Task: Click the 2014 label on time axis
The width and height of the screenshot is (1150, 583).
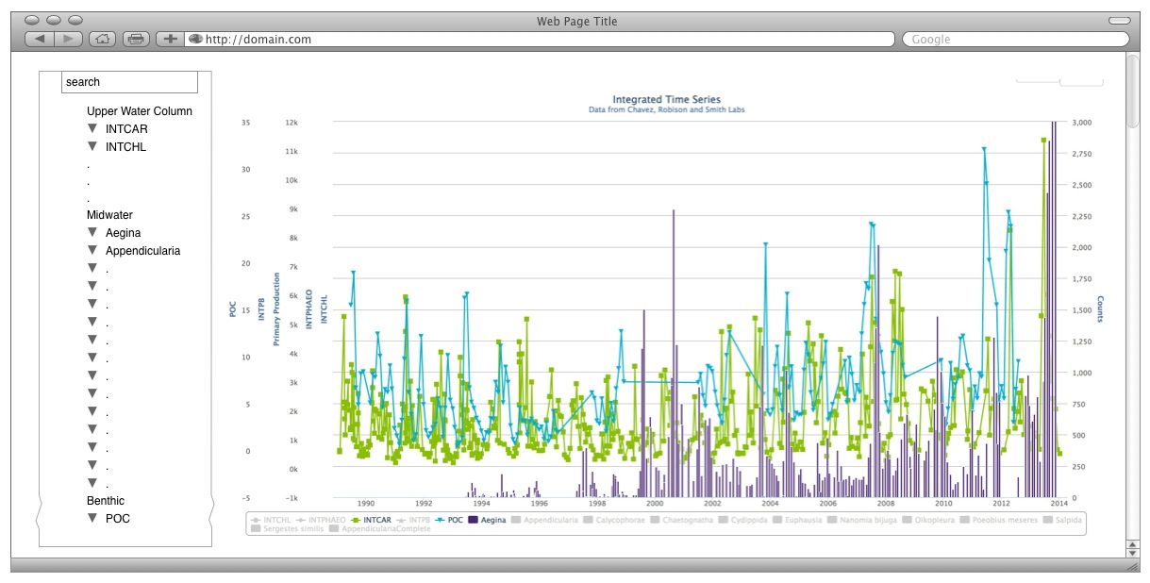Action: click(x=1058, y=504)
